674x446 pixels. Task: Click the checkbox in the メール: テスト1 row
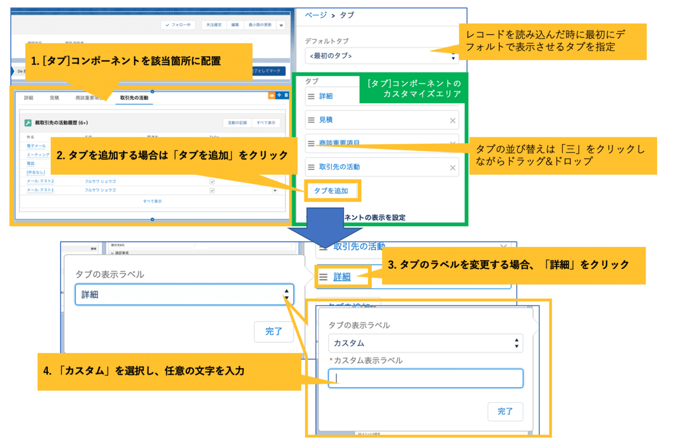click(212, 190)
